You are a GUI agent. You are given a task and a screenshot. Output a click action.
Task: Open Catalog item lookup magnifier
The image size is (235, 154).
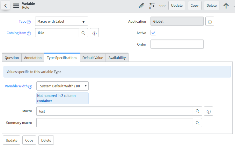point(83,33)
